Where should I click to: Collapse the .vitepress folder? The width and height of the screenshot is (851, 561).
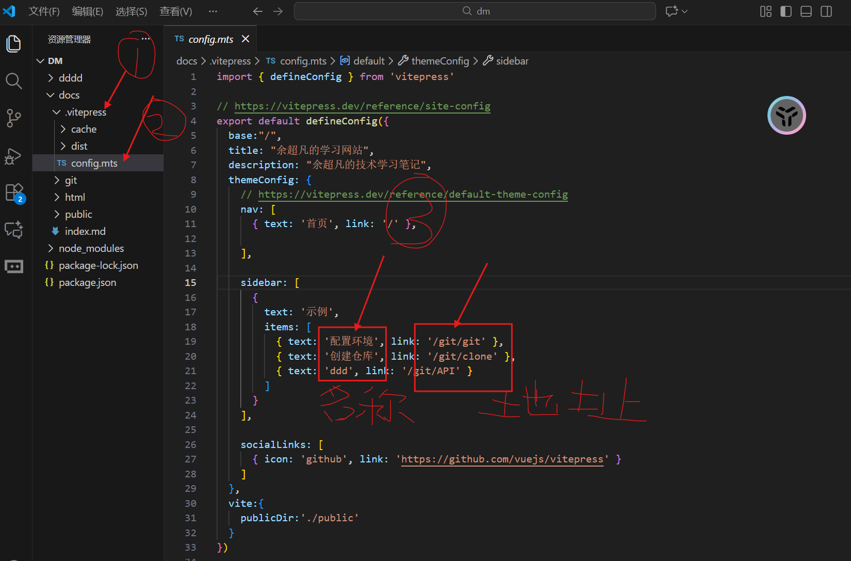click(86, 112)
